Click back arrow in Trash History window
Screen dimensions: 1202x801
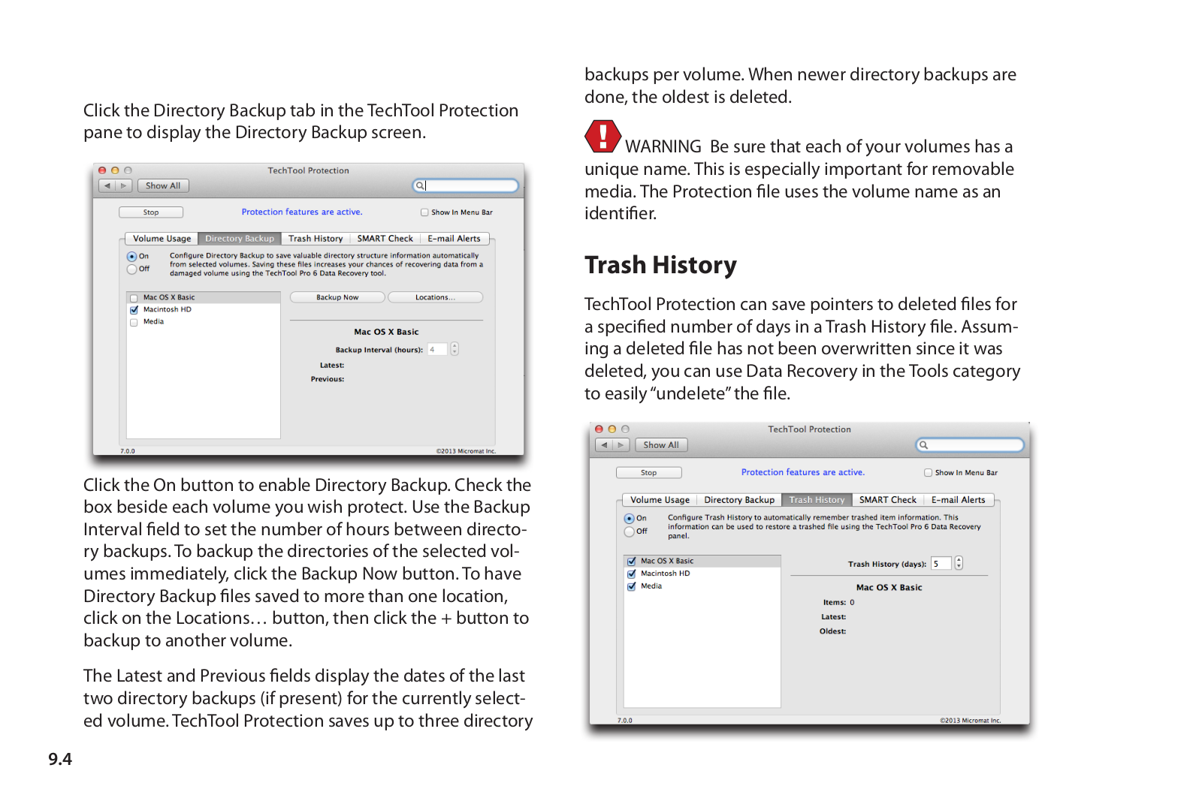pyautogui.click(x=604, y=445)
